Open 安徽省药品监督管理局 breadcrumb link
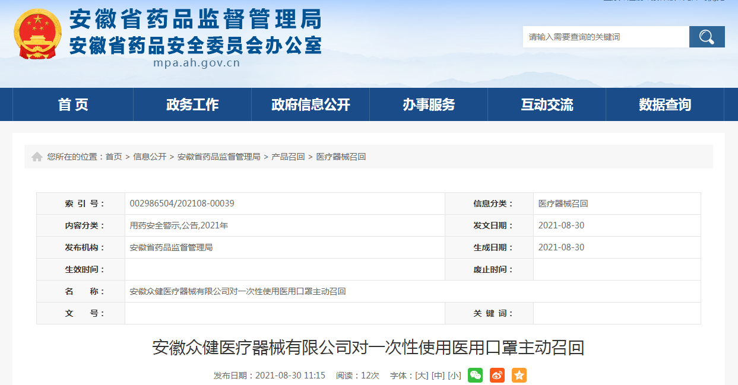This screenshot has width=738, height=385. click(x=218, y=157)
